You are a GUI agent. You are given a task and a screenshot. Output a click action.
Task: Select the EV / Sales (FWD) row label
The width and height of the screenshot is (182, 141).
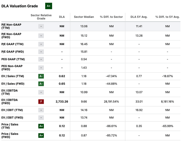pyautogui.click(x=13, y=84)
